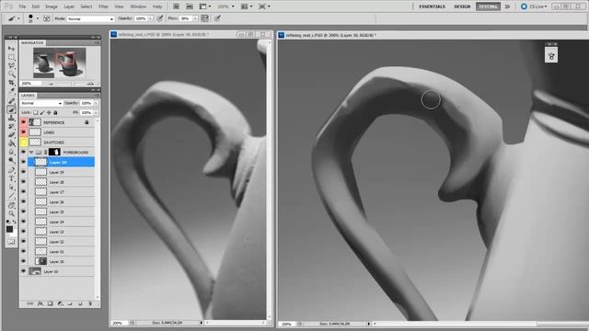
Task: Hide the REFERENCE layer
Action: pyautogui.click(x=24, y=122)
